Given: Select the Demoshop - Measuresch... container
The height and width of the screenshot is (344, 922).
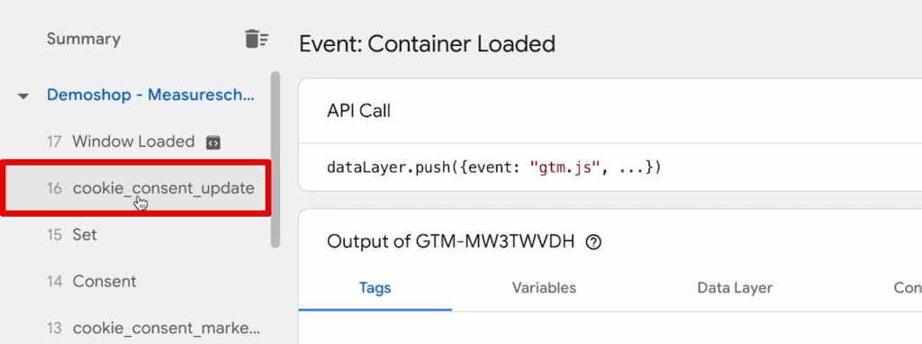Looking at the screenshot, I should tap(151, 95).
